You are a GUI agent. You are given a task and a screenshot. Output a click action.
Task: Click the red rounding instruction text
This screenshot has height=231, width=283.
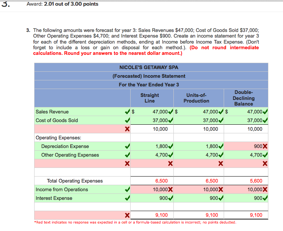[146, 50]
